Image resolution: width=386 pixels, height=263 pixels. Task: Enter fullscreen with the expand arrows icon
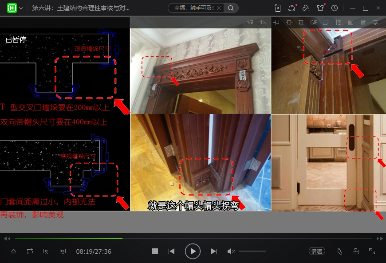tap(372, 251)
